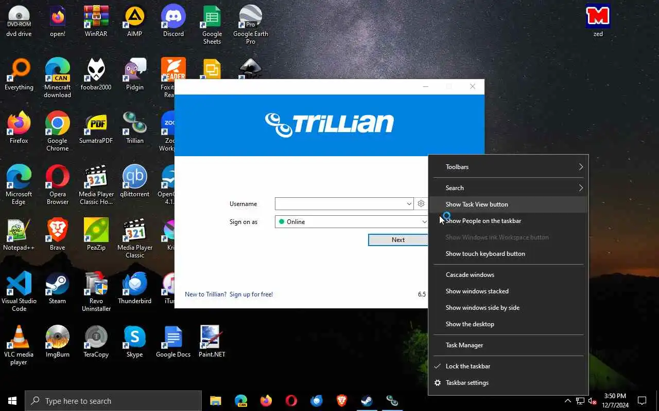Open the PeaZip desktop shortcut
Viewport: 659px width, 411px height.
point(96,235)
